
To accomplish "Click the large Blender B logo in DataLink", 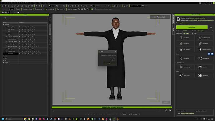I will 178,19.
